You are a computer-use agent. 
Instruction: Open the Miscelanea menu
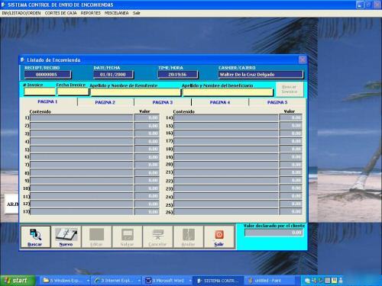[x=116, y=13]
